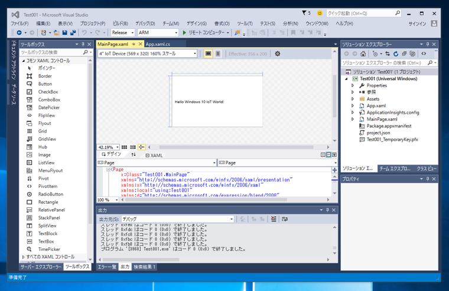Click the Save disk icon in toolbar
Viewport: 449px width, 291px height.
(65, 32)
